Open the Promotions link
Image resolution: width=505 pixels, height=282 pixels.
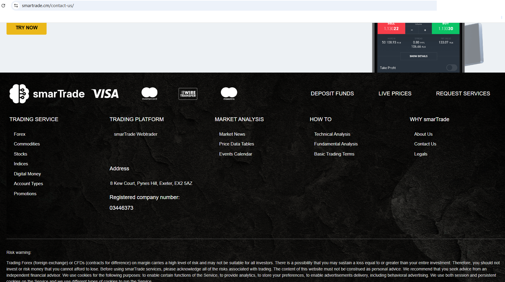pyautogui.click(x=25, y=194)
